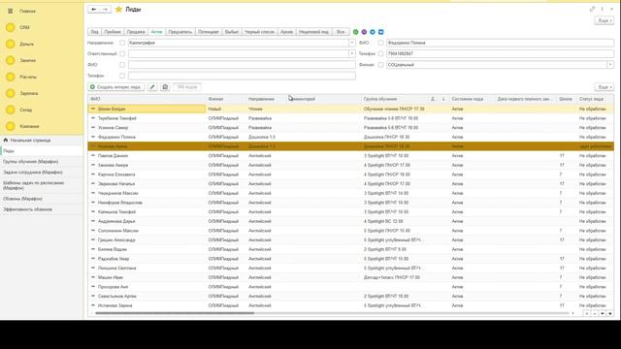This screenshot has height=349, width=621.
Task: Switch to the Черный список tab
Action: pos(259,32)
